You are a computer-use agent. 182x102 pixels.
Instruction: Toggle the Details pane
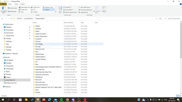click(12, 11)
